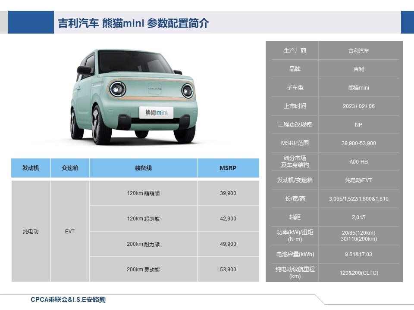Click the 9.61&17.03 battery value
Viewport: 414px width, 310px height.
tap(358, 254)
